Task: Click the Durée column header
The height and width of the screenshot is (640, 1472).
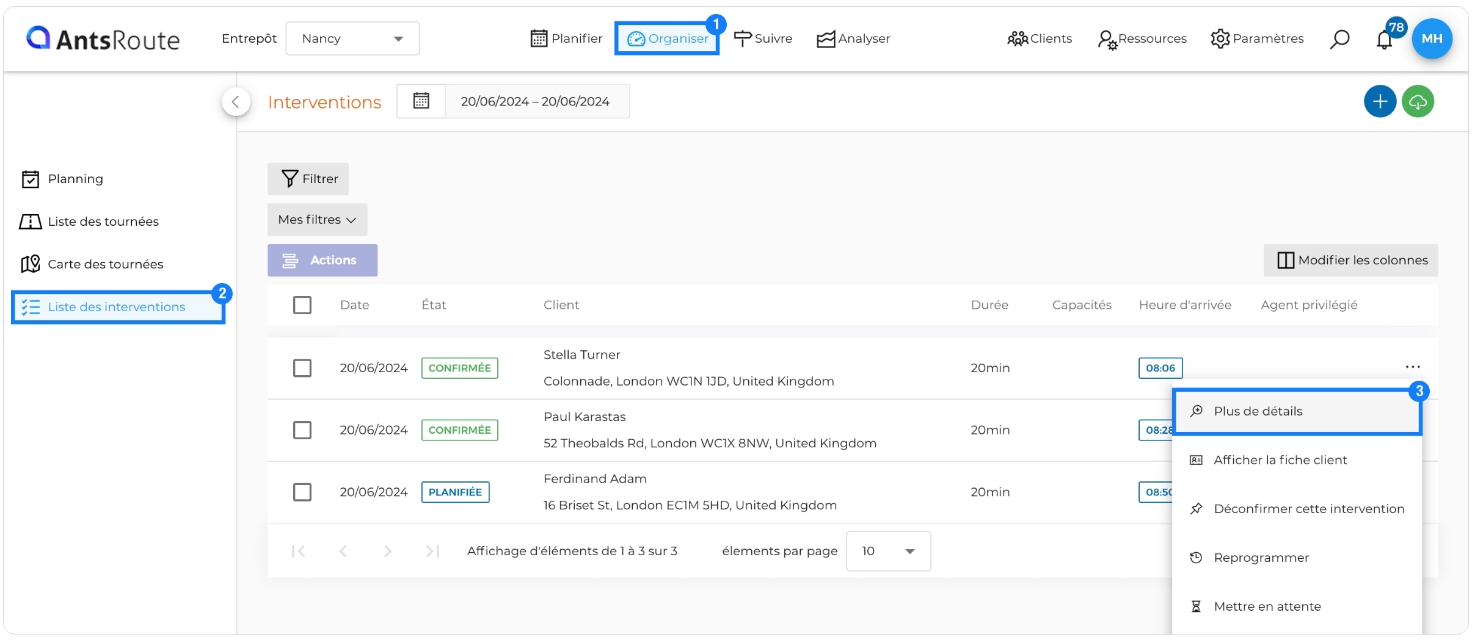Action: [989, 305]
